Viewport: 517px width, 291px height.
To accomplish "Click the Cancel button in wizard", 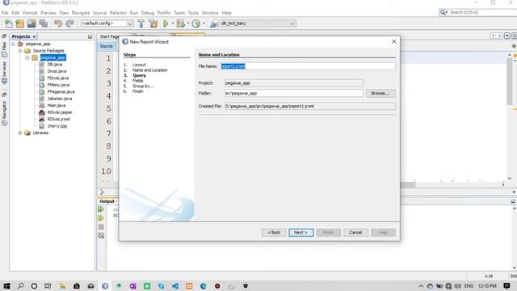I will (355, 233).
